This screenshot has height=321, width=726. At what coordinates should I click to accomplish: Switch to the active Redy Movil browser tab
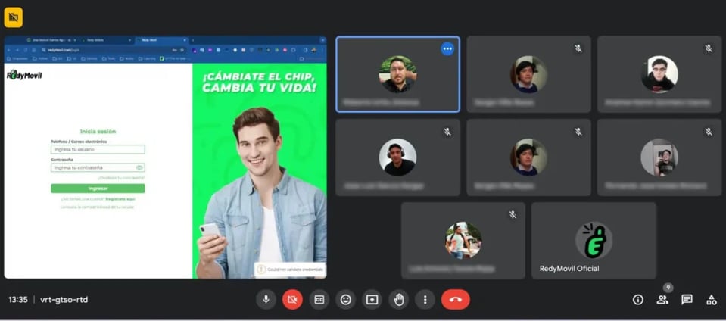click(160, 40)
